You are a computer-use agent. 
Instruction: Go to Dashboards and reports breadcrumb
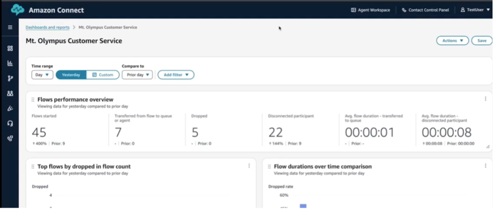[x=47, y=27]
